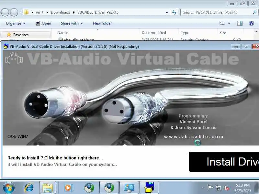The width and height of the screenshot is (259, 194).
Task: Click the search magnifier icon
Action: 254,12
